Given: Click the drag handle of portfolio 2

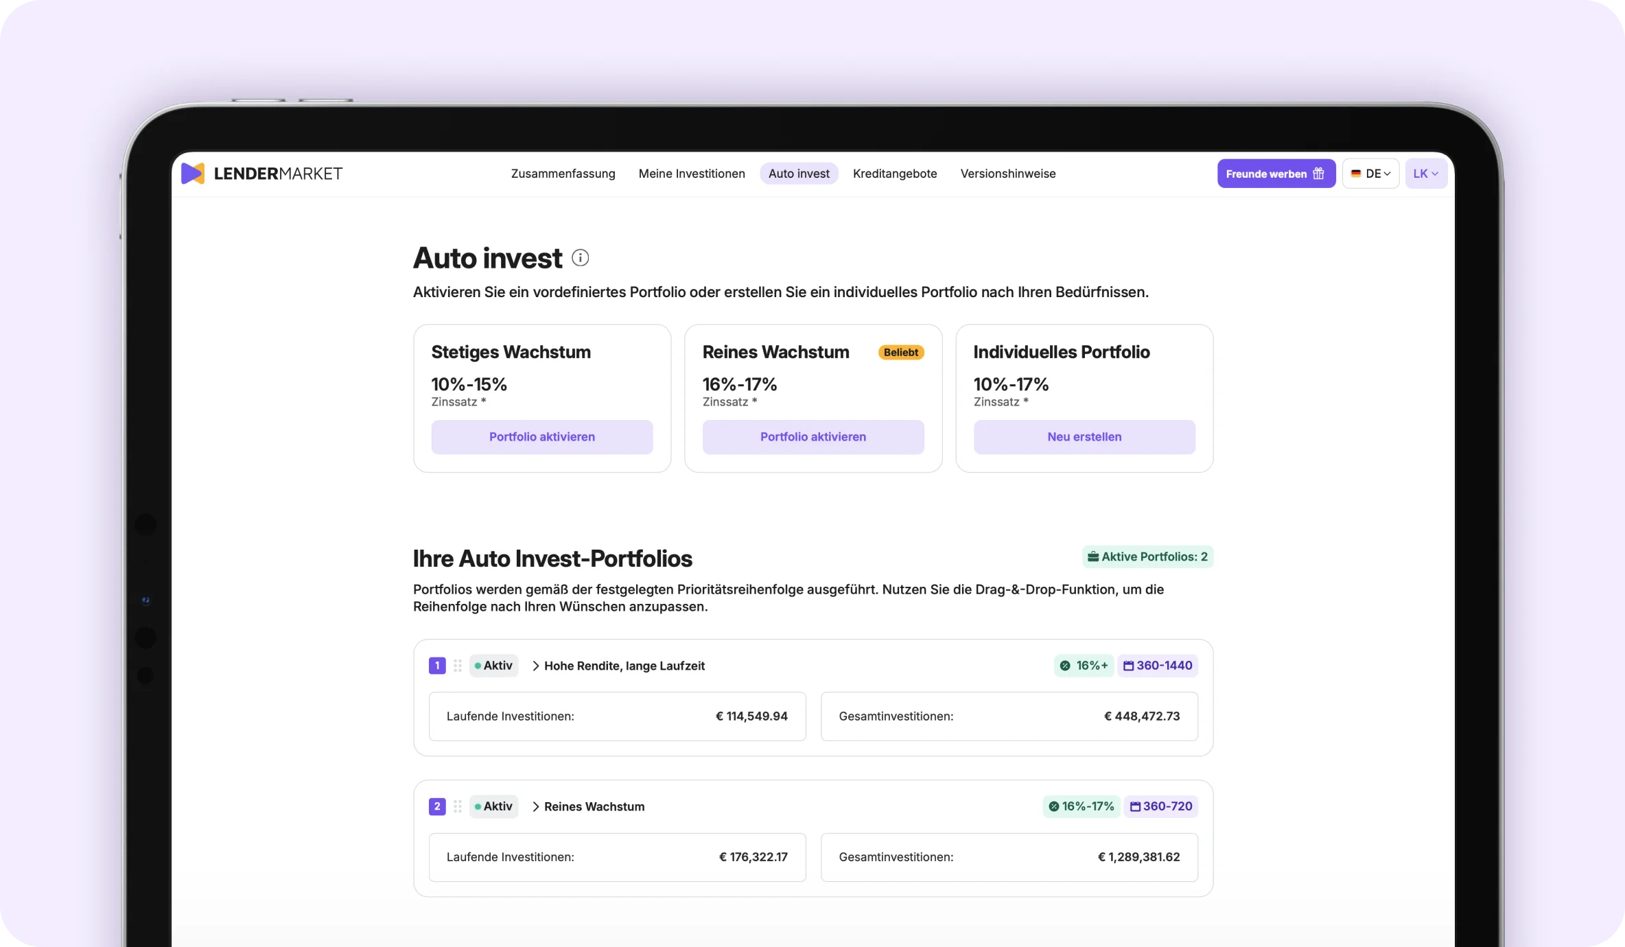Looking at the screenshot, I should (x=458, y=806).
